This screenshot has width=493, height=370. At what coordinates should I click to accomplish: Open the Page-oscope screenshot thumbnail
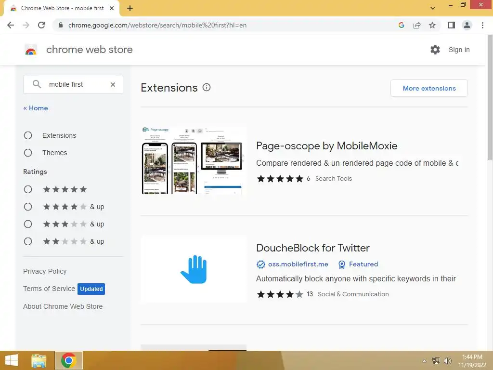(194, 160)
